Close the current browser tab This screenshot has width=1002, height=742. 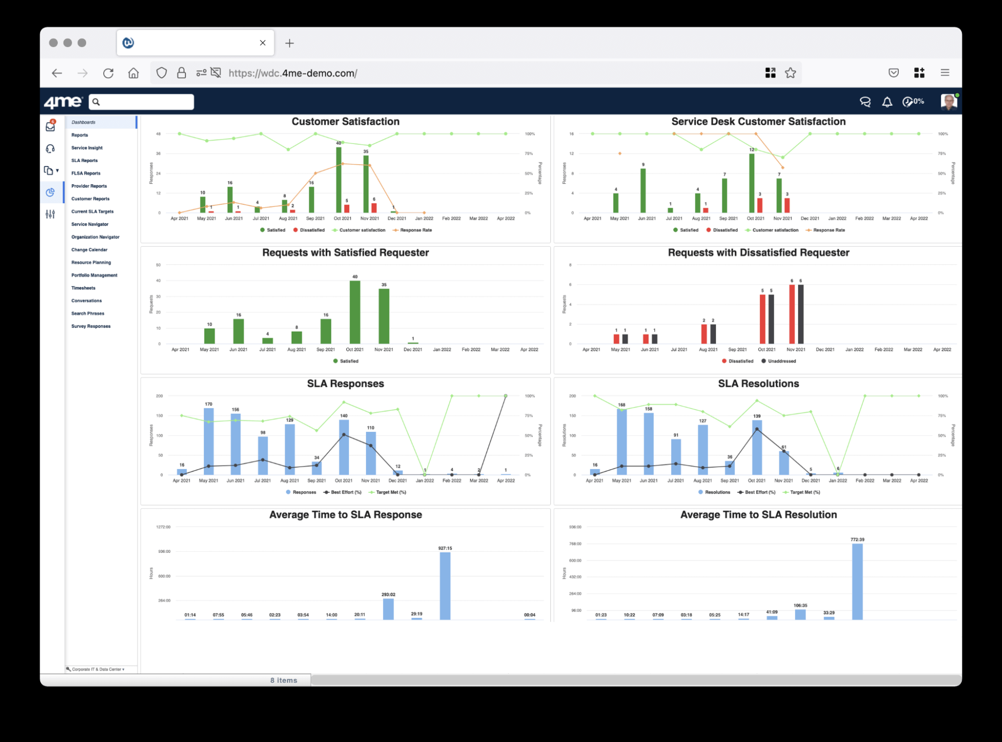(x=263, y=43)
